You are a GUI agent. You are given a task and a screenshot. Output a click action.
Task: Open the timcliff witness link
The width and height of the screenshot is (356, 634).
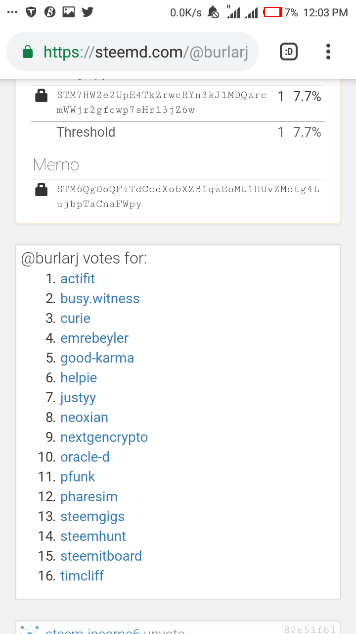[82, 576]
